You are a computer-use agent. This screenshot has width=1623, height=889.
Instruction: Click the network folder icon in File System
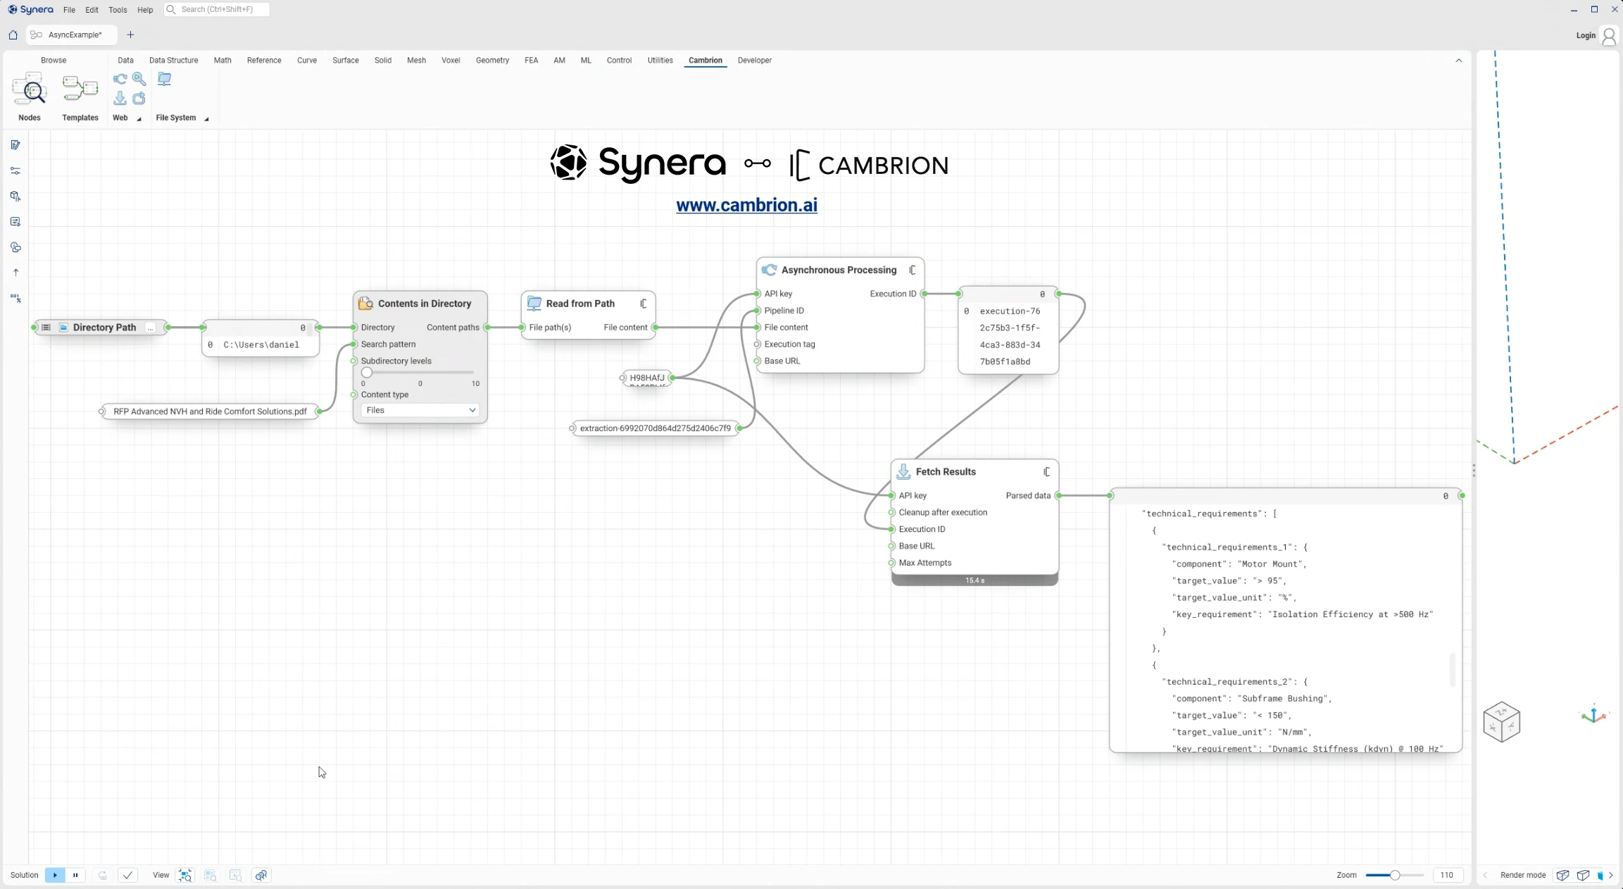(x=164, y=79)
